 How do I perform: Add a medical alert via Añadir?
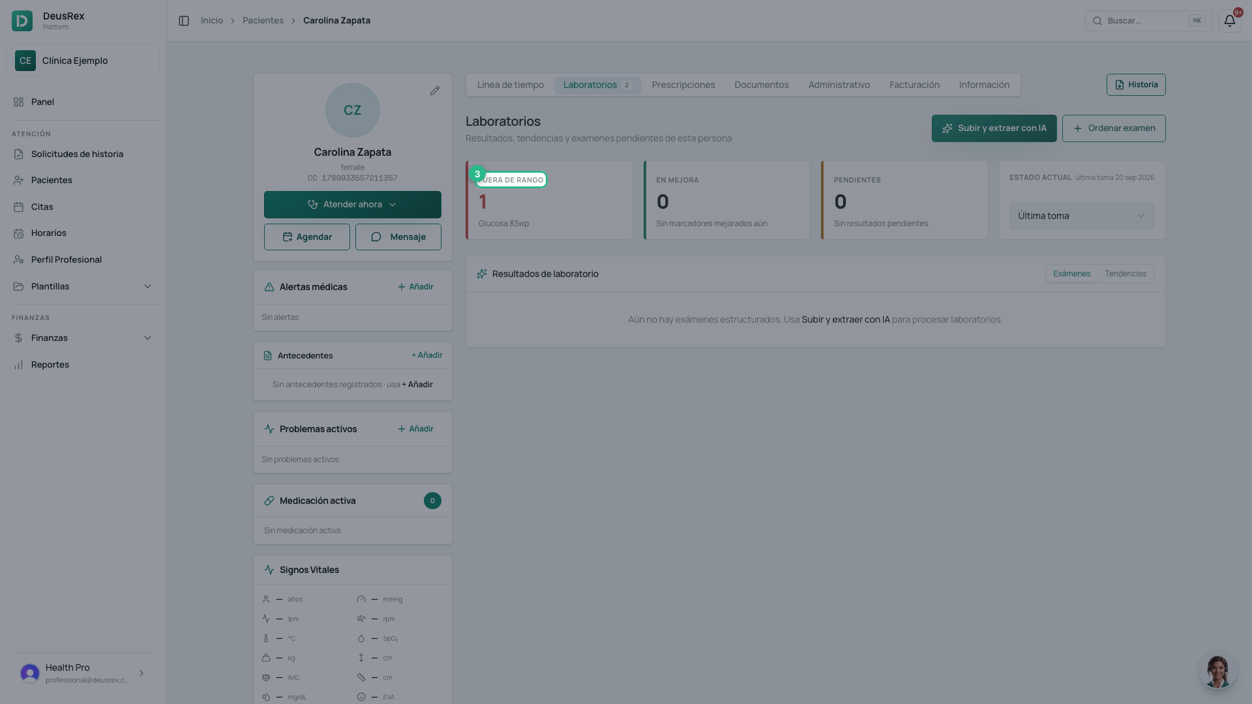[x=415, y=287]
